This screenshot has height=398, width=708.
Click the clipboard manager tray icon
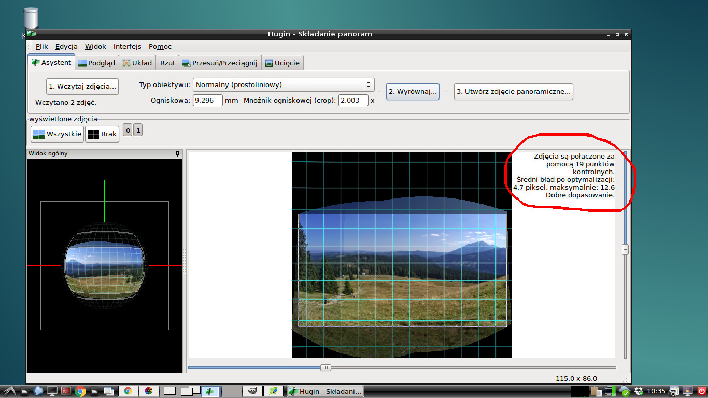pyautogui.click(x=596, y=391)
